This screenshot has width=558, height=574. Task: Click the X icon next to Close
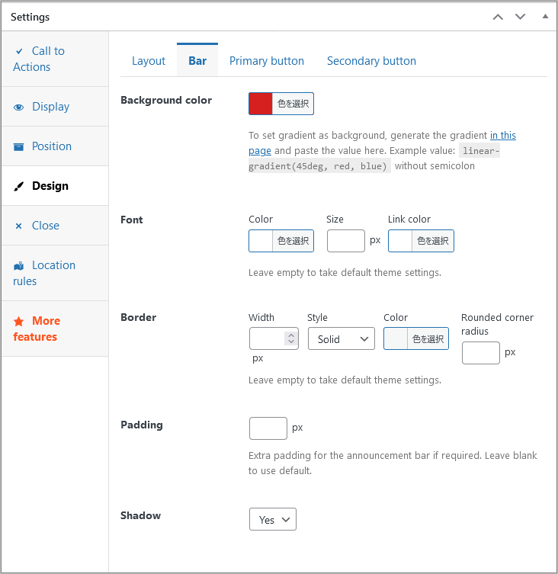[x=19, y=226]
